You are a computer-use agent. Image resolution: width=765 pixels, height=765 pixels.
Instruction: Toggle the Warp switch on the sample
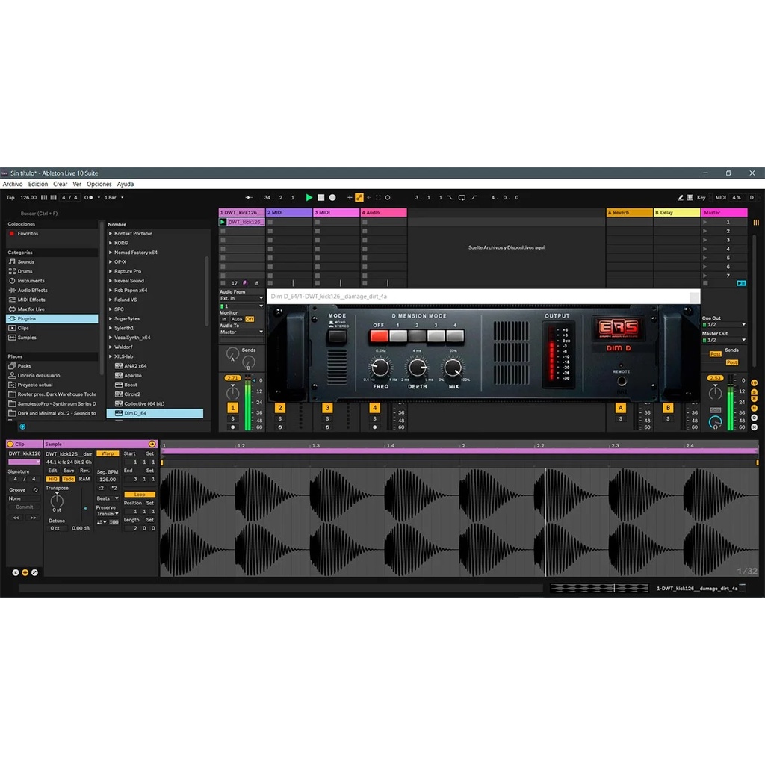[x=108, y=453]
